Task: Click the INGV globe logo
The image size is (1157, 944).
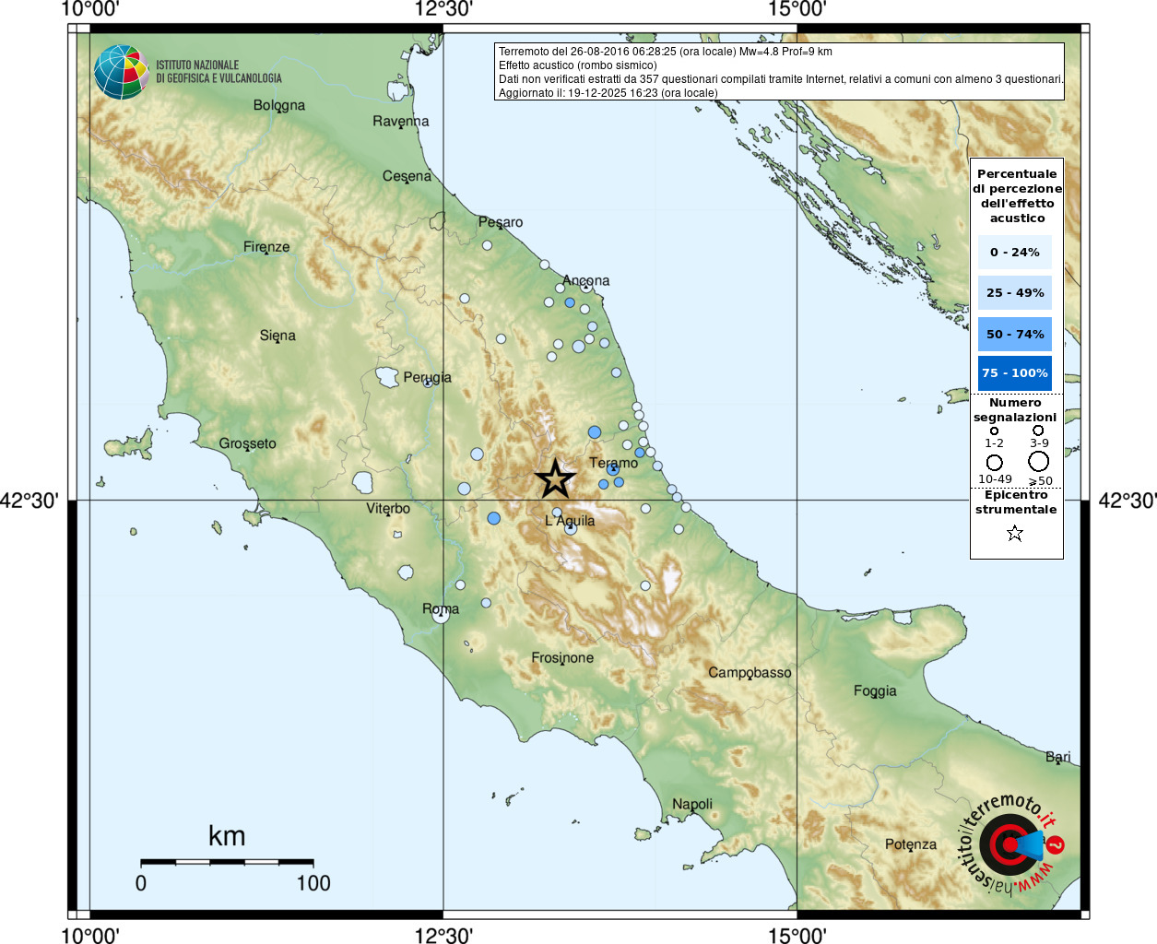Action: 121,72
